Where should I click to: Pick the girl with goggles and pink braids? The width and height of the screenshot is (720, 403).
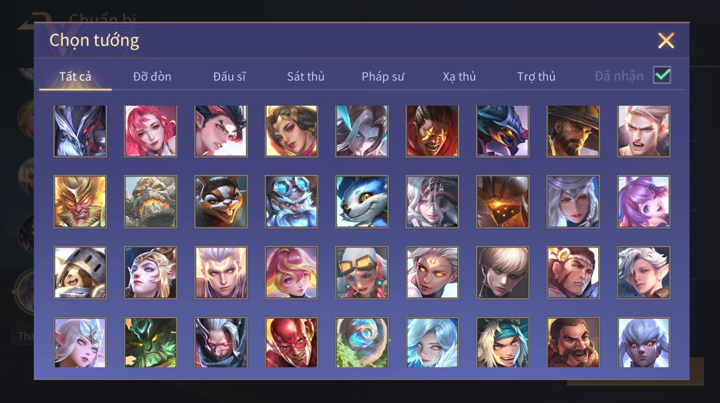[x=362, y=273]
